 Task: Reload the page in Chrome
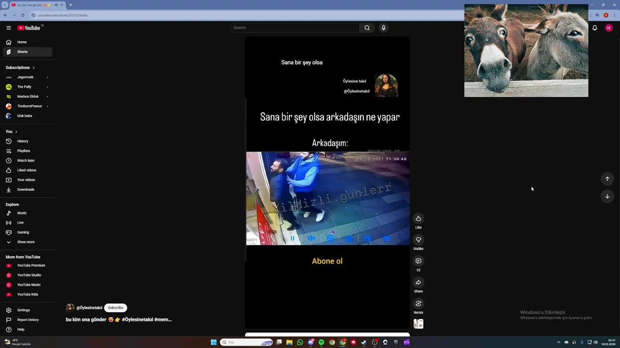22,15
